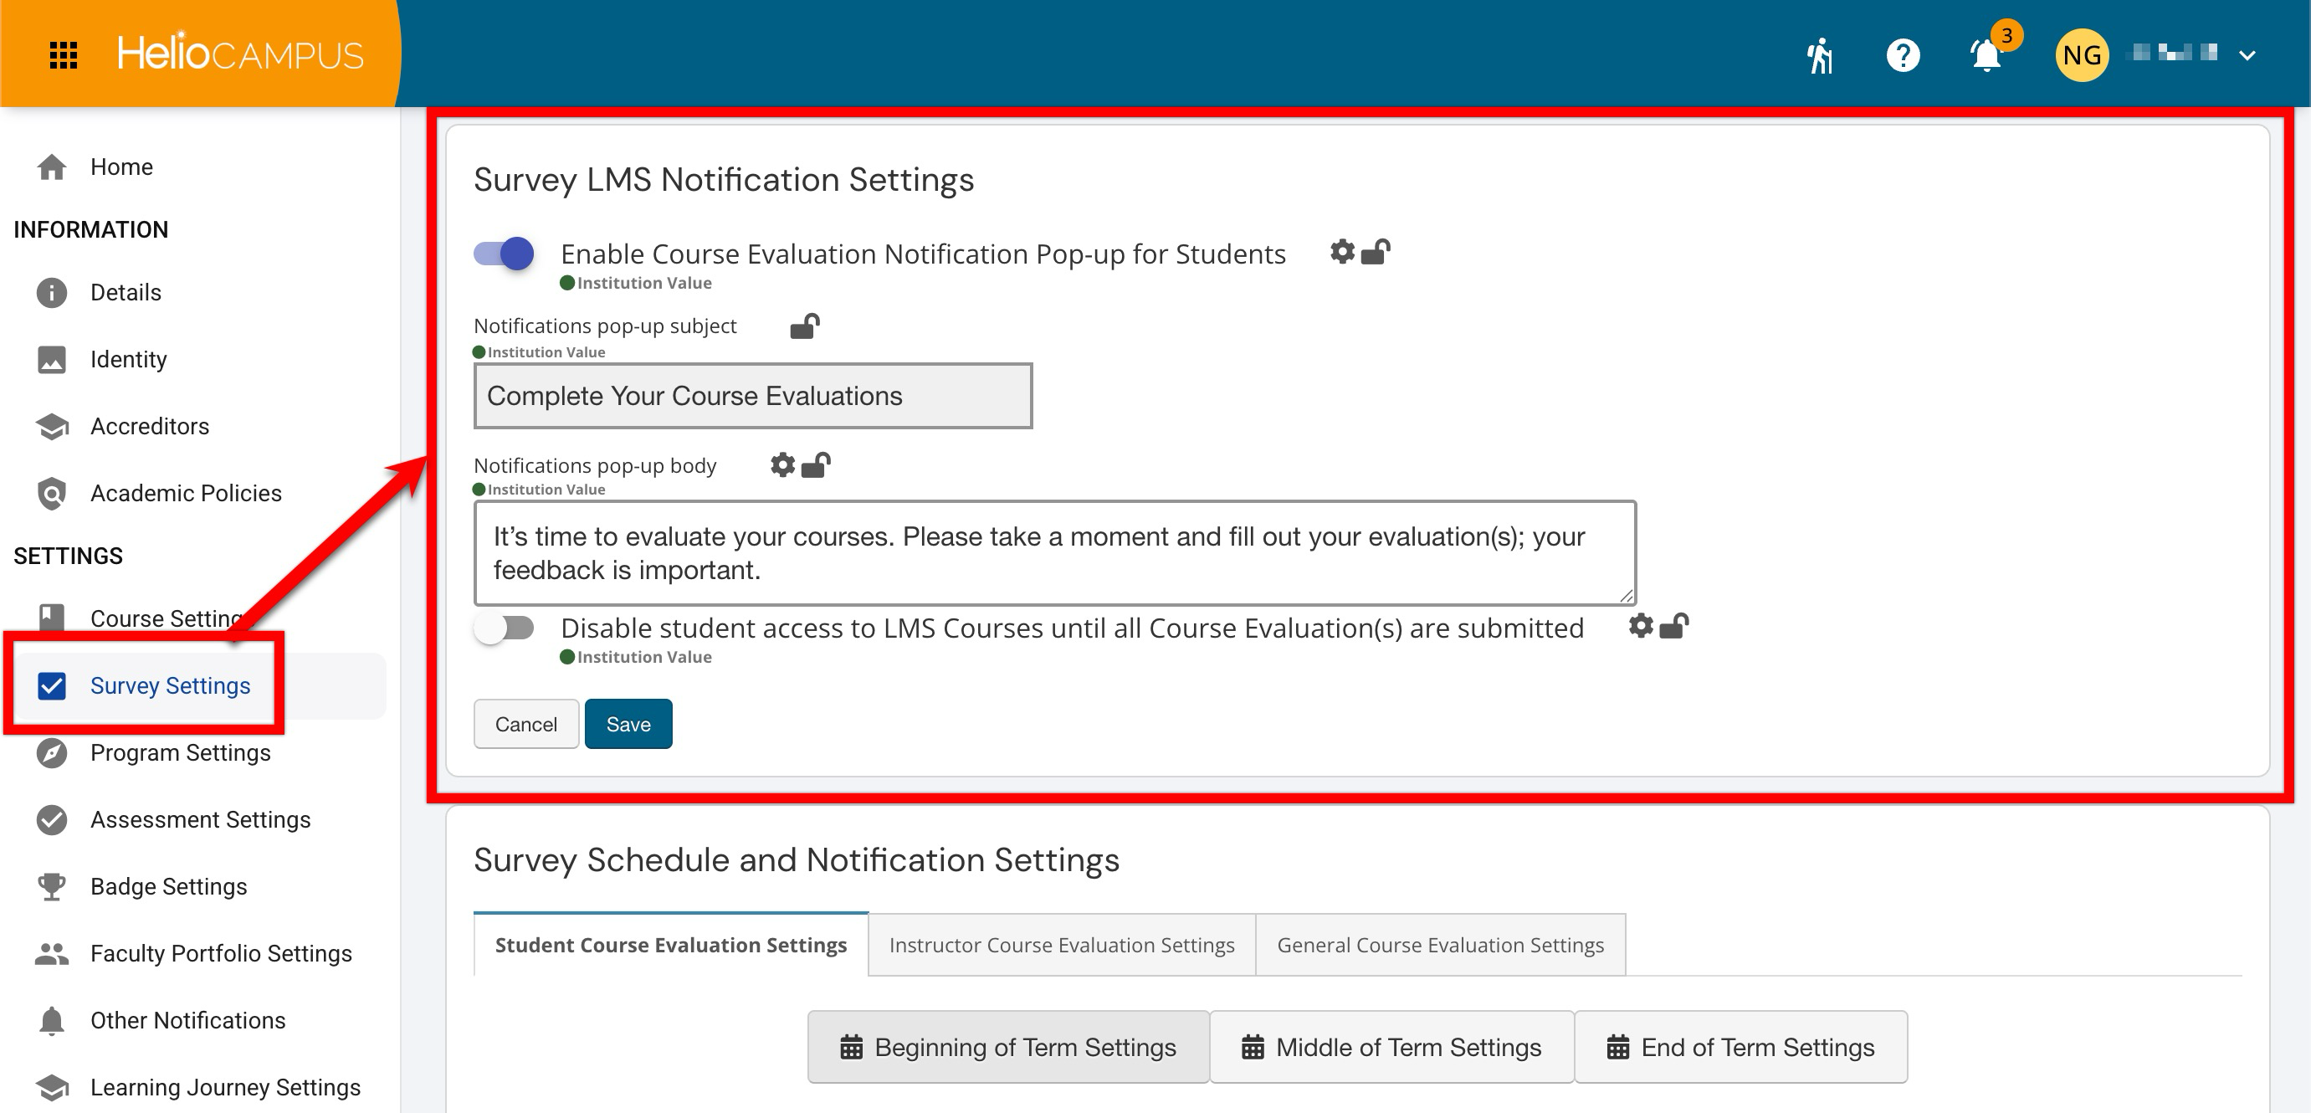Open Details in sidebar
This screenshot has width=2311, height=1113.
coord(199,293)
